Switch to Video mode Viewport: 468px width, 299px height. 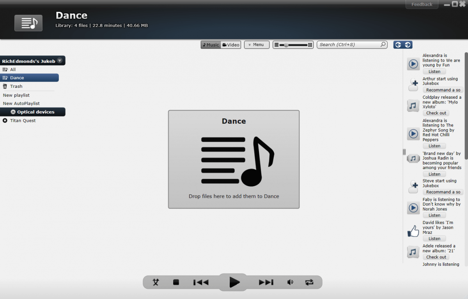point(230,44)
